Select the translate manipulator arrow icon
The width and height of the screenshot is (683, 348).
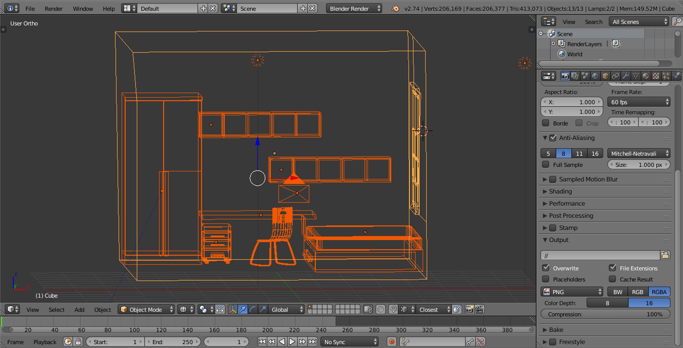click(x=243, y=310)
